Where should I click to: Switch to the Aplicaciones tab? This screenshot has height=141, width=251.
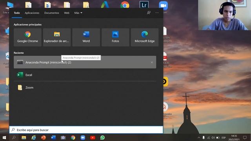pos(32,13)
